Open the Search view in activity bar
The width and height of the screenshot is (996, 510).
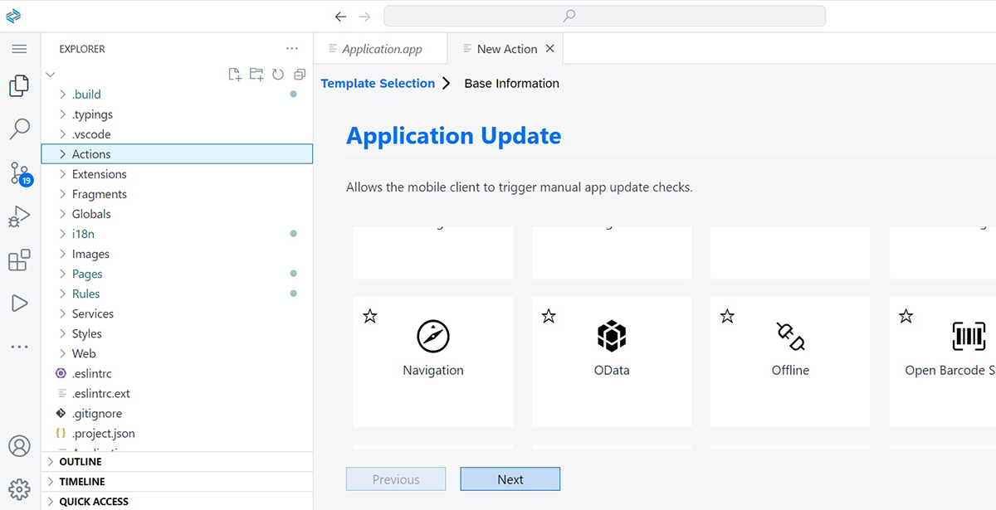pos(19,129)
